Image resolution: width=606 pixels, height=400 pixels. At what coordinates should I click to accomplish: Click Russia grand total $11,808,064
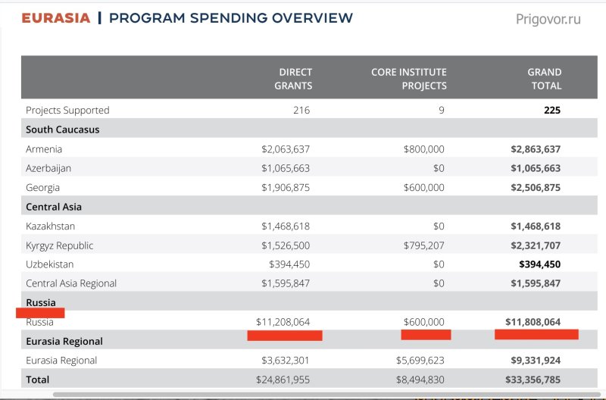(x=533, y=322)
